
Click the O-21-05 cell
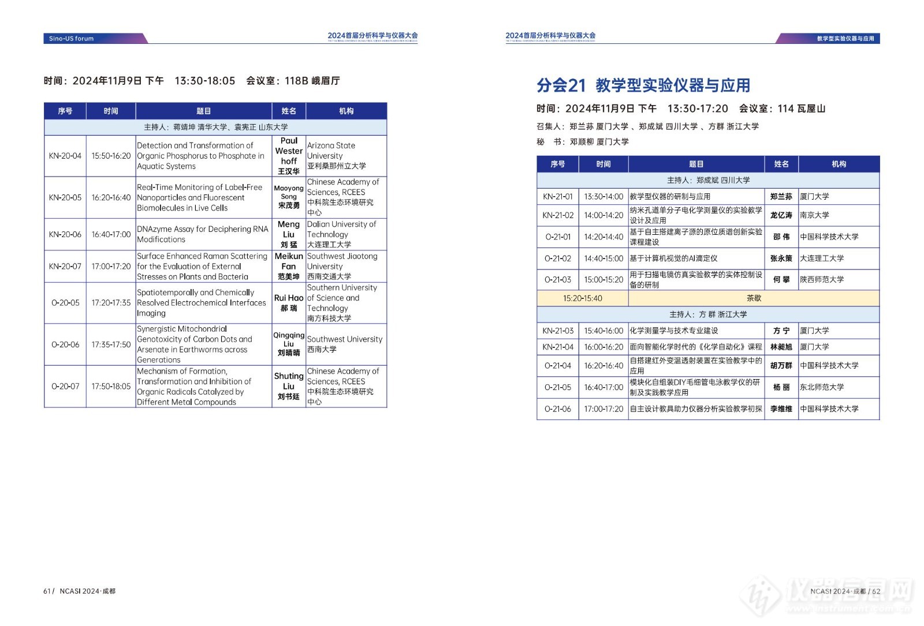(558, 387)
